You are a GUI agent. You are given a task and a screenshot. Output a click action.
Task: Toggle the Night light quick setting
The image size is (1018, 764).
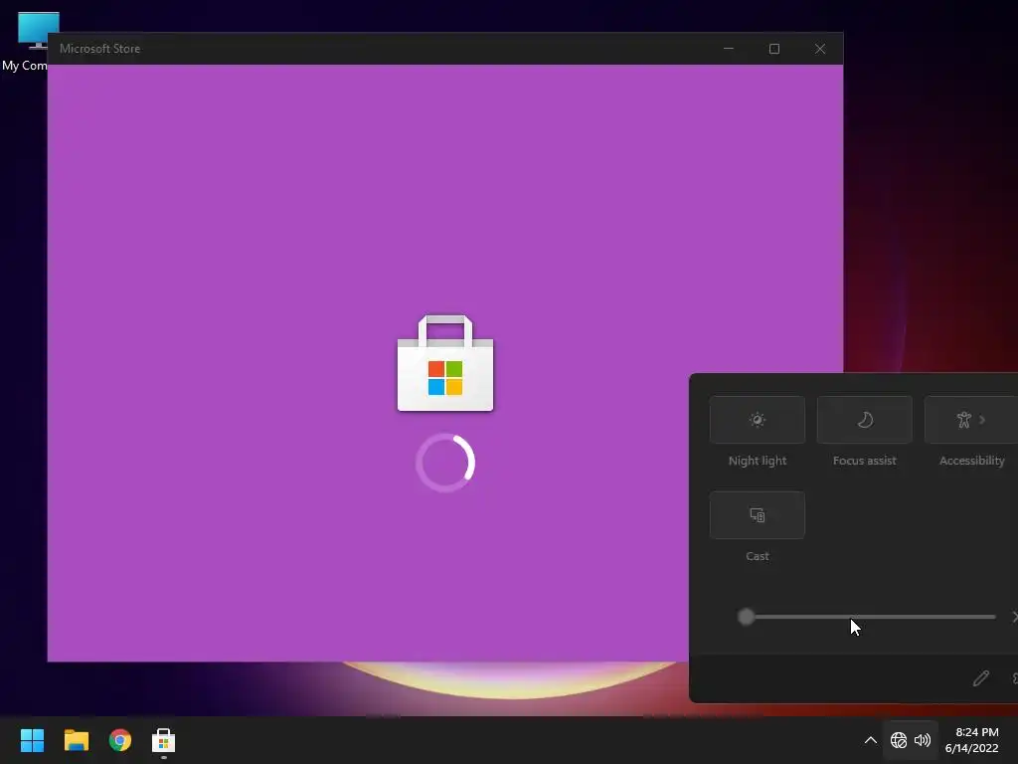pyautogui.click(x=757, y=420)
